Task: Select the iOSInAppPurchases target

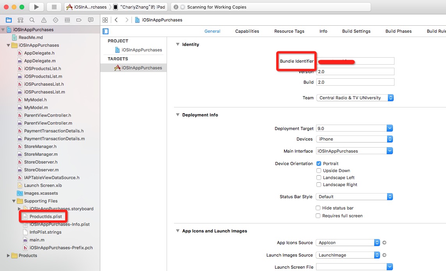Action: point(141,68)
